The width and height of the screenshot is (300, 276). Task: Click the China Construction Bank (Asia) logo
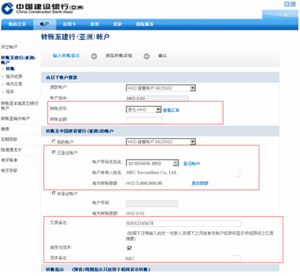click(x=43, y=8)
